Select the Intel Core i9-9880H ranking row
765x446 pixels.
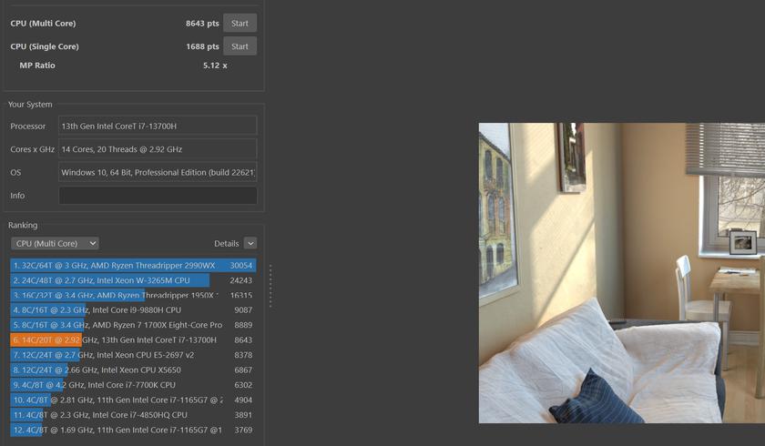(x=133, y=310)
